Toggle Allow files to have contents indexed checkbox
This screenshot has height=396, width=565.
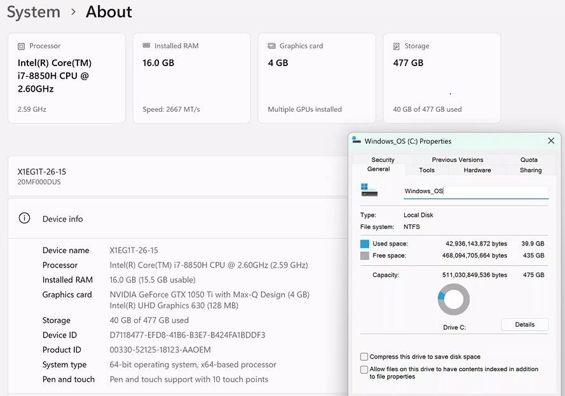[364, 370]
